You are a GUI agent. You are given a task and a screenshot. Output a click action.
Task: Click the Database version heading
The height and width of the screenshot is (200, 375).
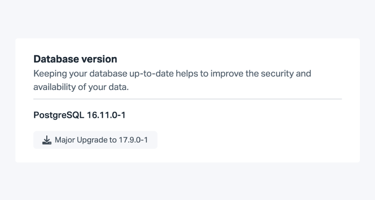[x=75, y=59]
